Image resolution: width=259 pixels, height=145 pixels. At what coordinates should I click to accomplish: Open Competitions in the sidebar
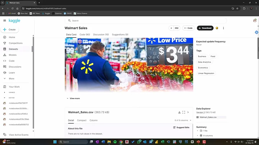tap(16, 43)
